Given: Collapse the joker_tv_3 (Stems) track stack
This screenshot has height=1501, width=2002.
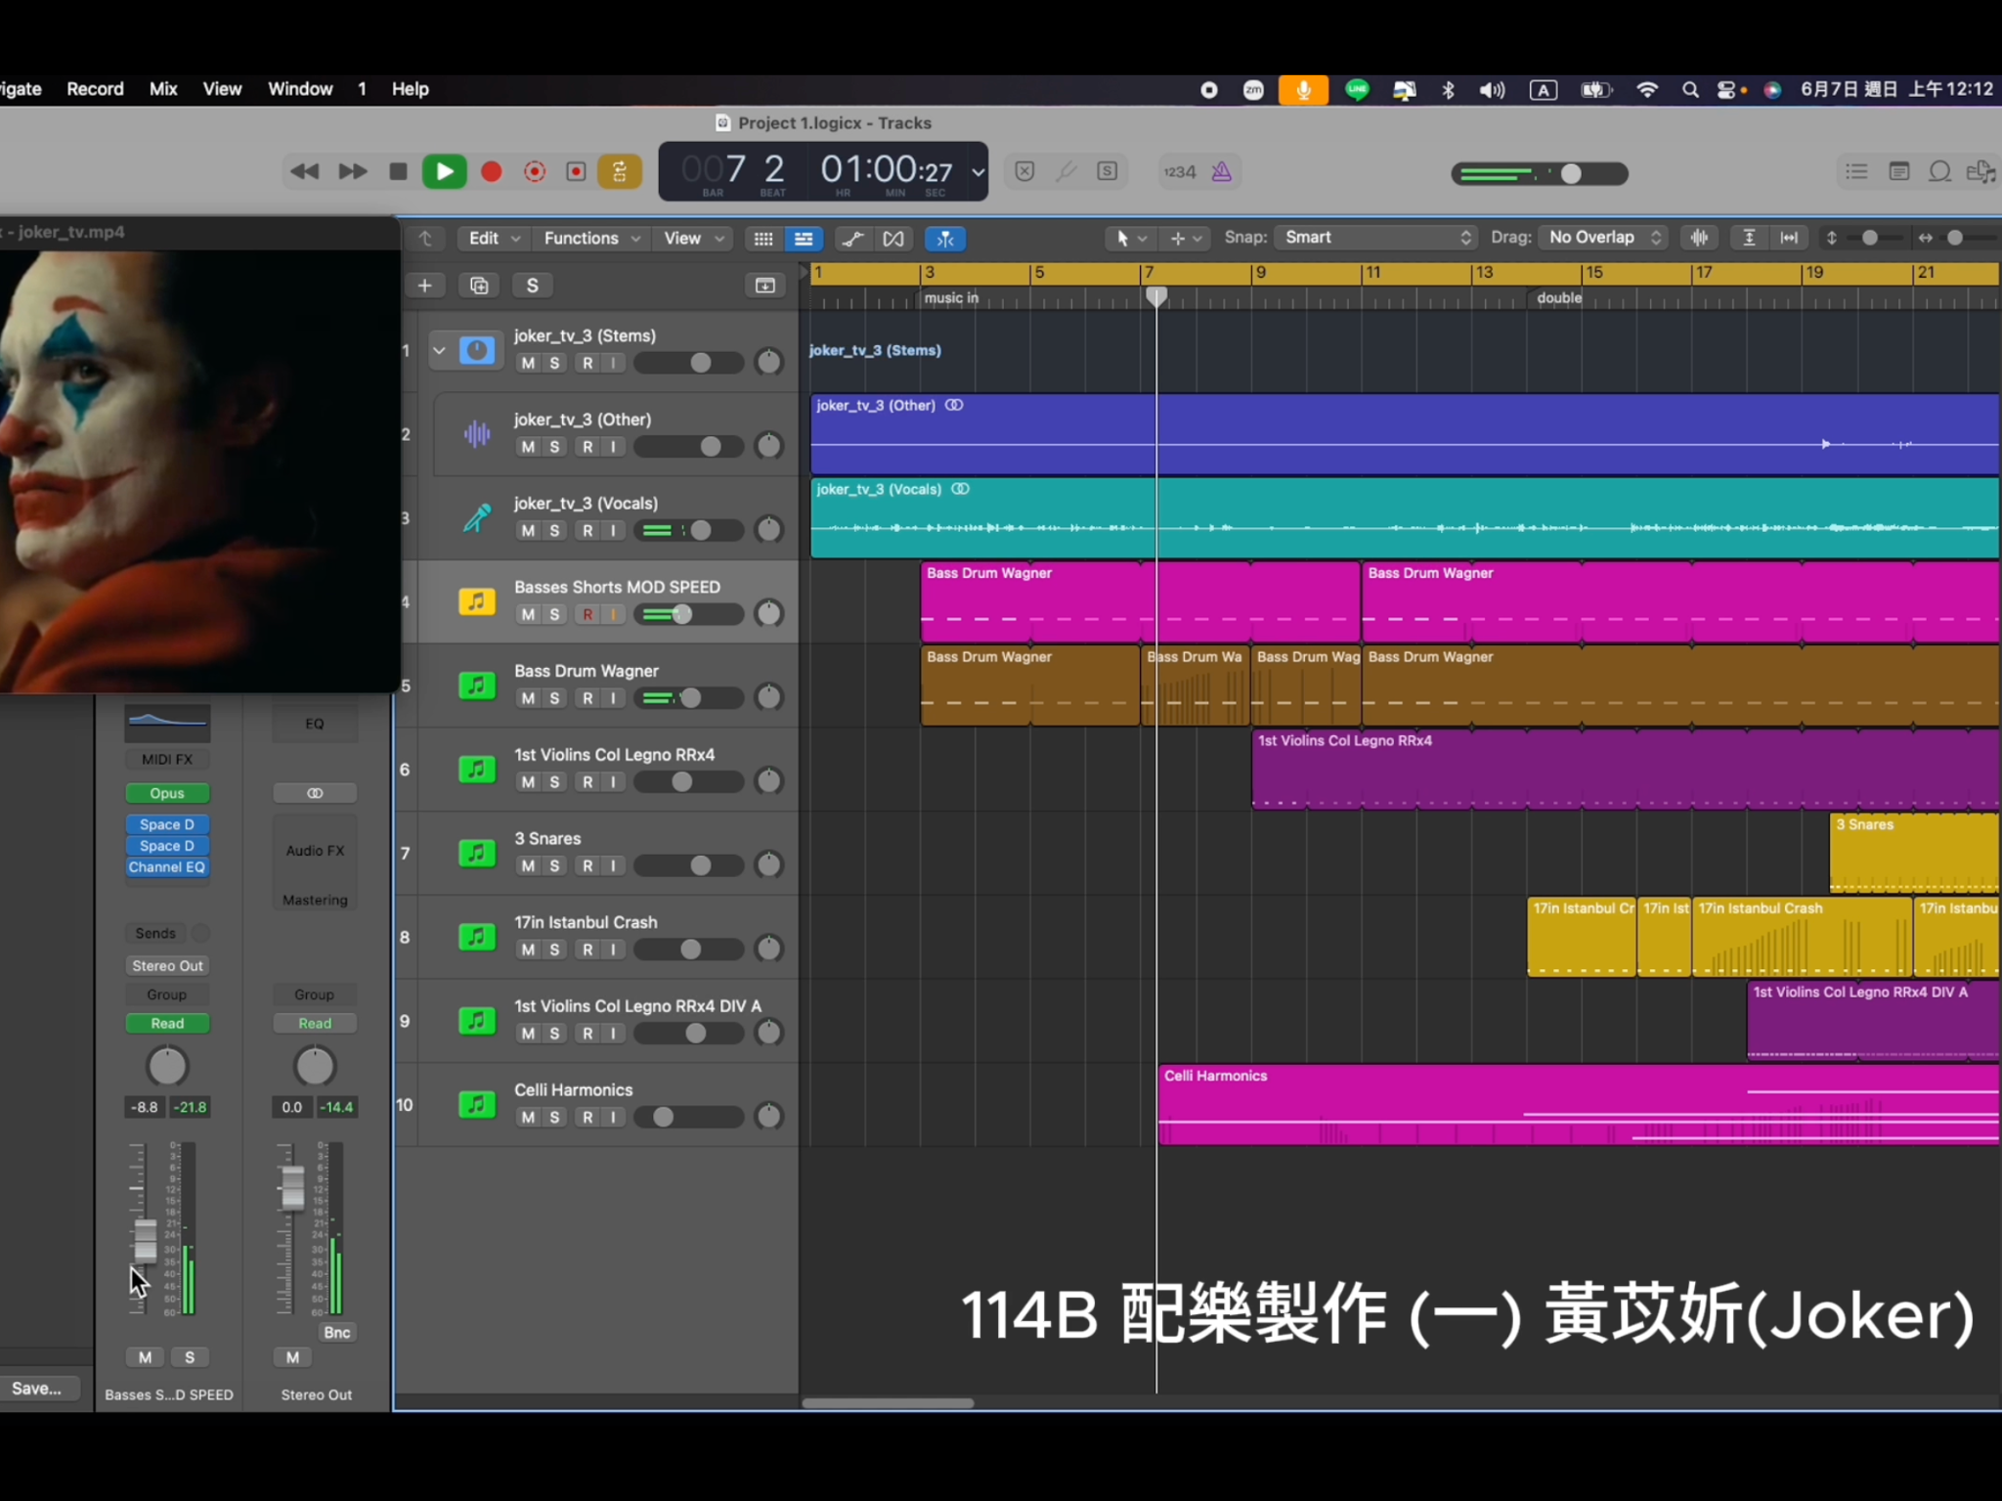Looking at the screenshot, I should point(439,350).
